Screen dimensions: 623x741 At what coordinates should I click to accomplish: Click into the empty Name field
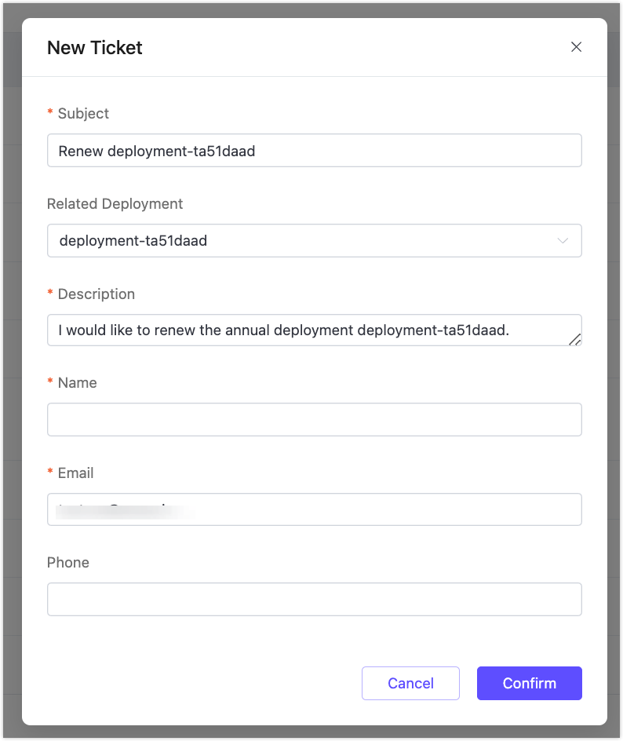[x=314, y=419]
